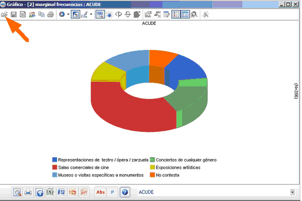The height and width of the screenshot is (201, 302).
Task: Open a file with the folder icon
Action: point(4,15)
